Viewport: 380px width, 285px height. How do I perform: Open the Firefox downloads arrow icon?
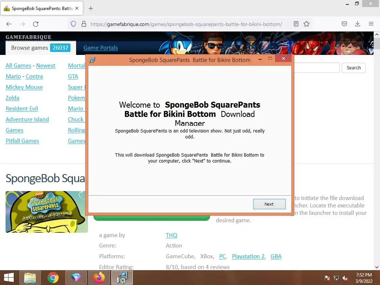coord(357,24)
